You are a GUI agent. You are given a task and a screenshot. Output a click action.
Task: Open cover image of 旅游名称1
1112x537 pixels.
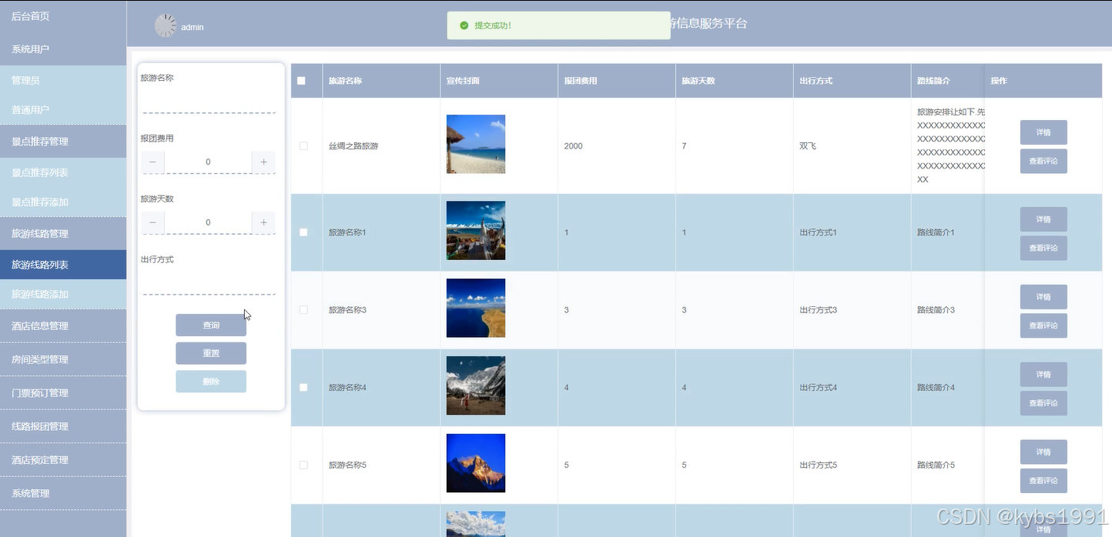476,231
